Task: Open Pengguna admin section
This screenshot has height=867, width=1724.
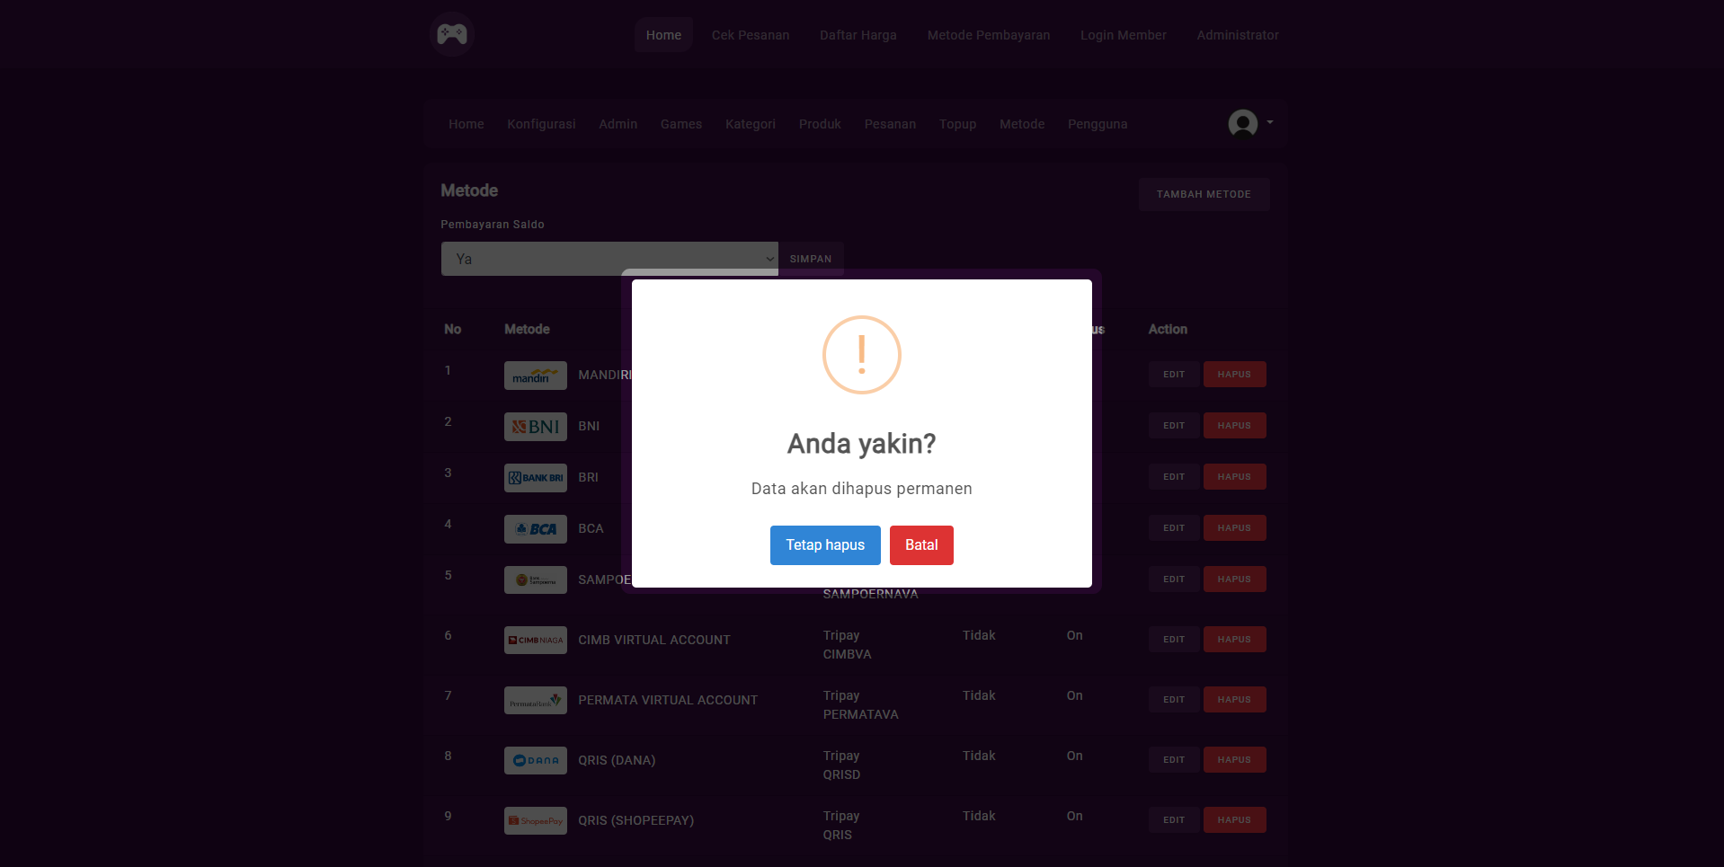Action: click(x=1097, y=124)
